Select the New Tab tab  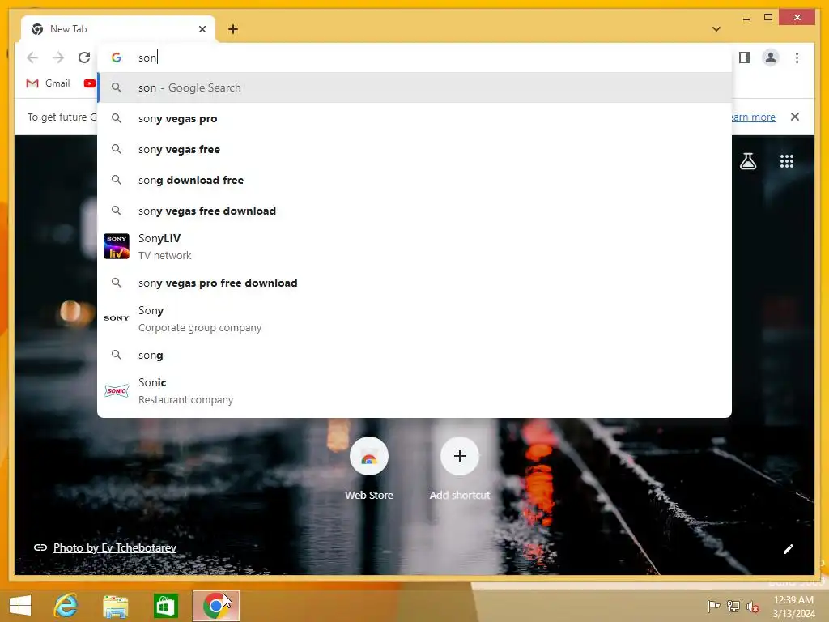[x=118, y=29]
